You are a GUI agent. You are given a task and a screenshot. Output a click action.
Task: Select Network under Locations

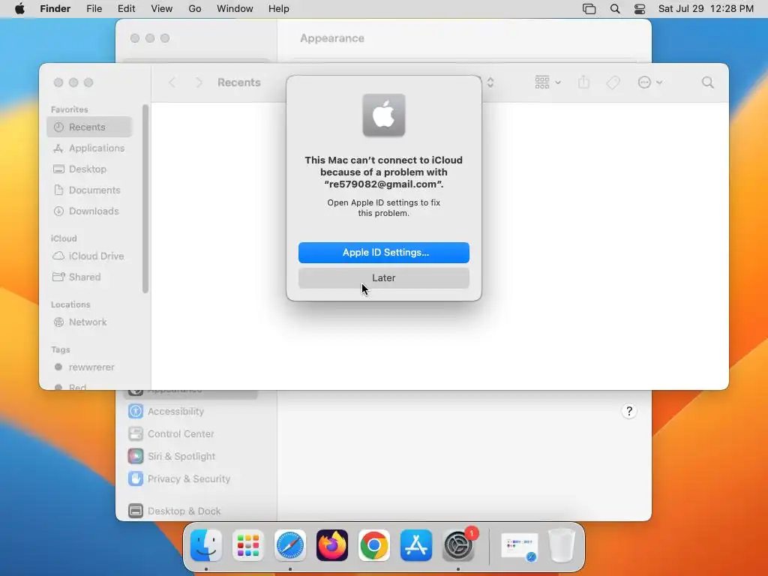pyautogui.click(x=90, y=322)
